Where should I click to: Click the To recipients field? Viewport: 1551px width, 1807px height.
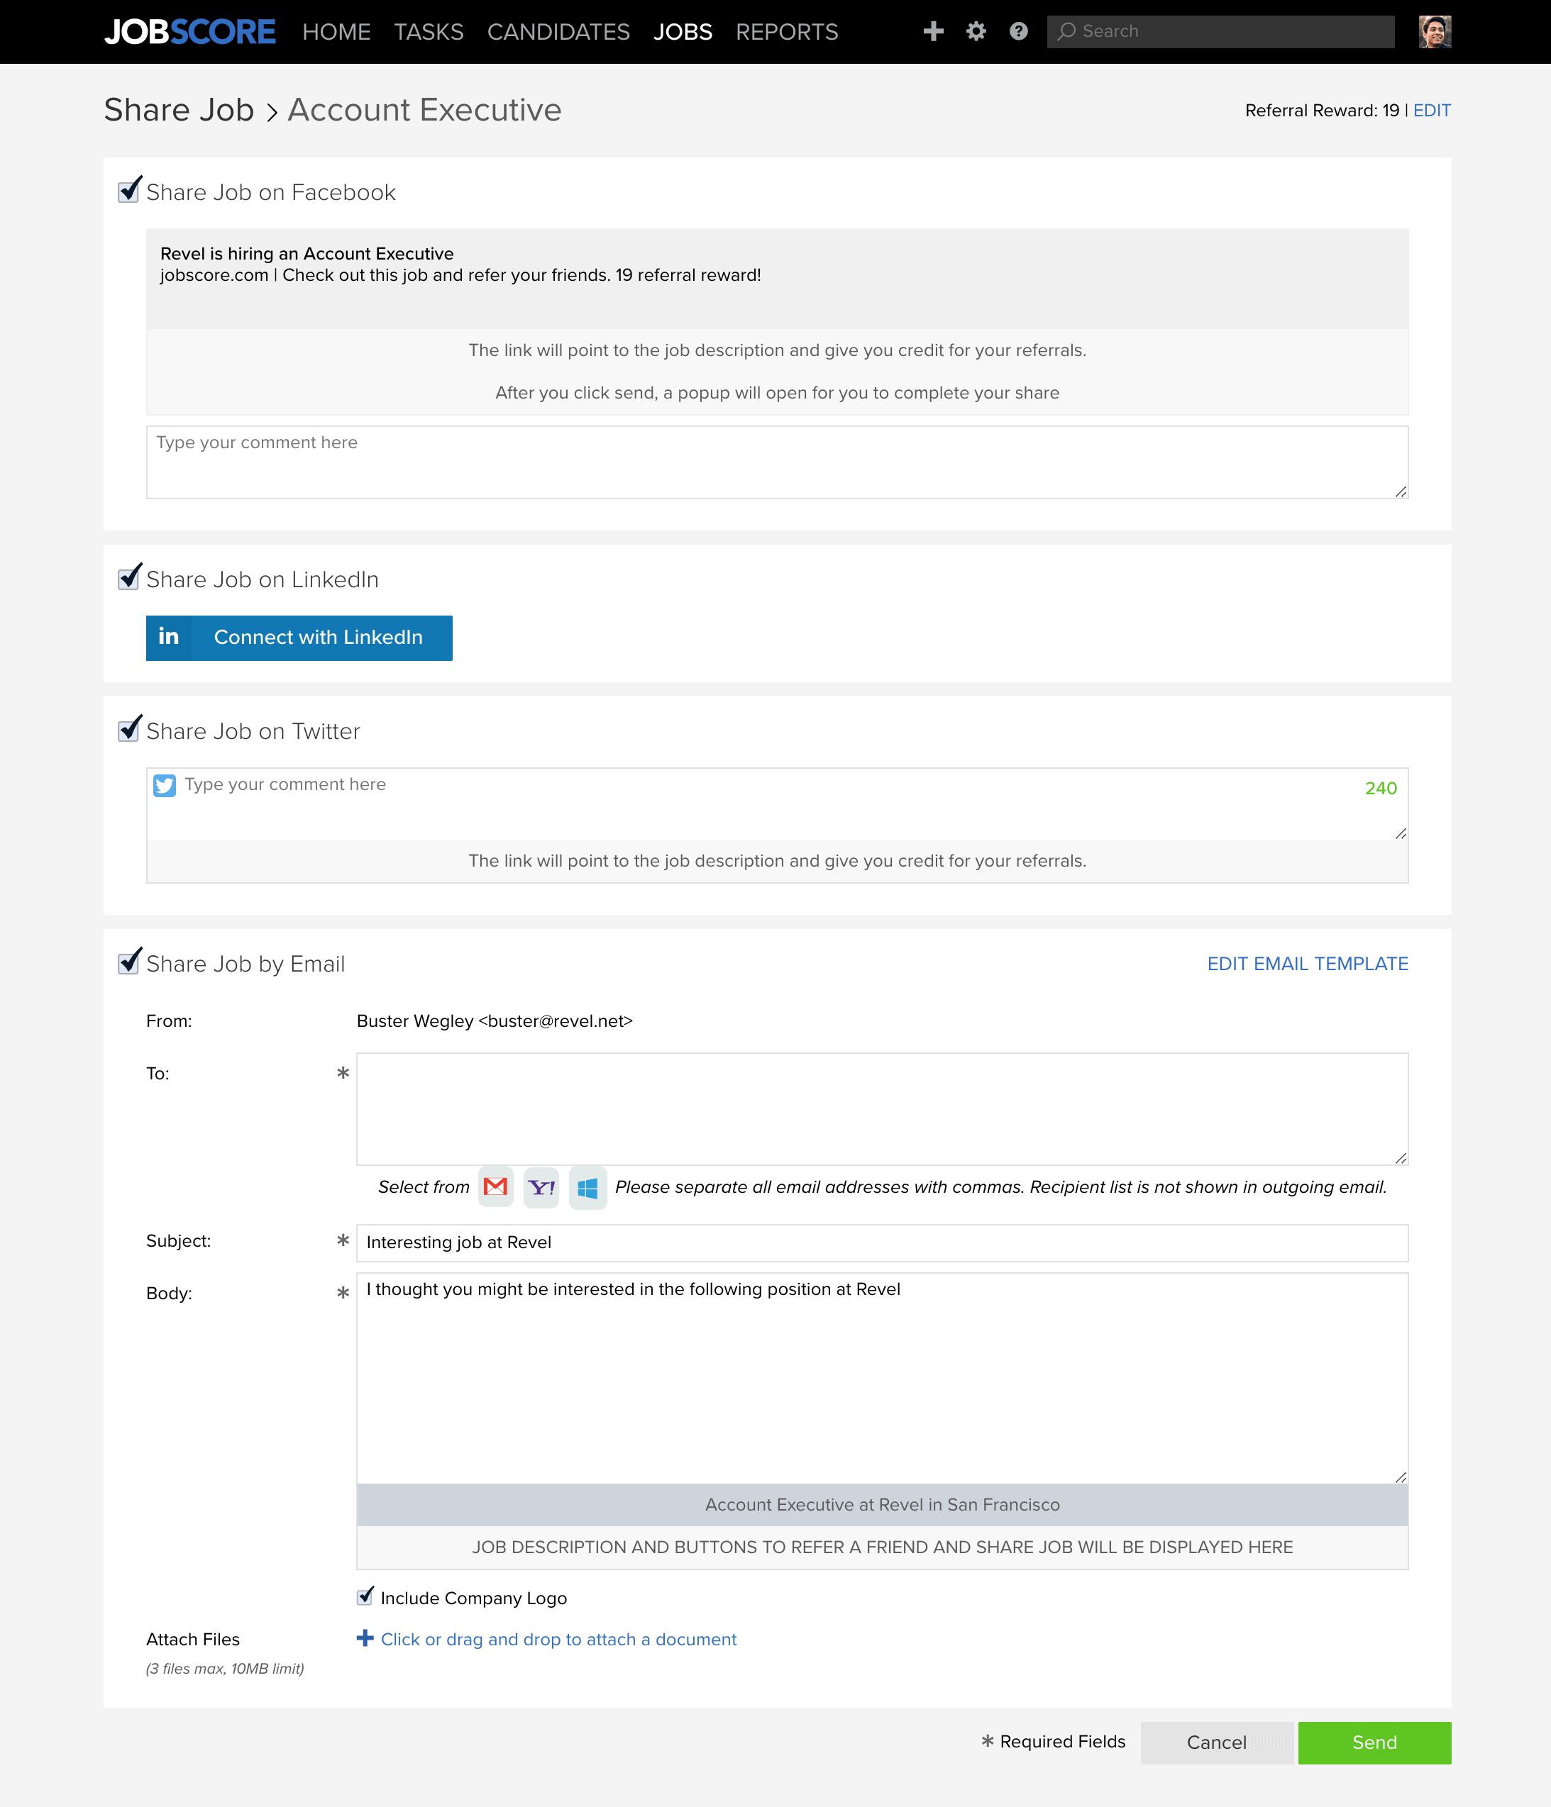click(x=882, y=1108)
